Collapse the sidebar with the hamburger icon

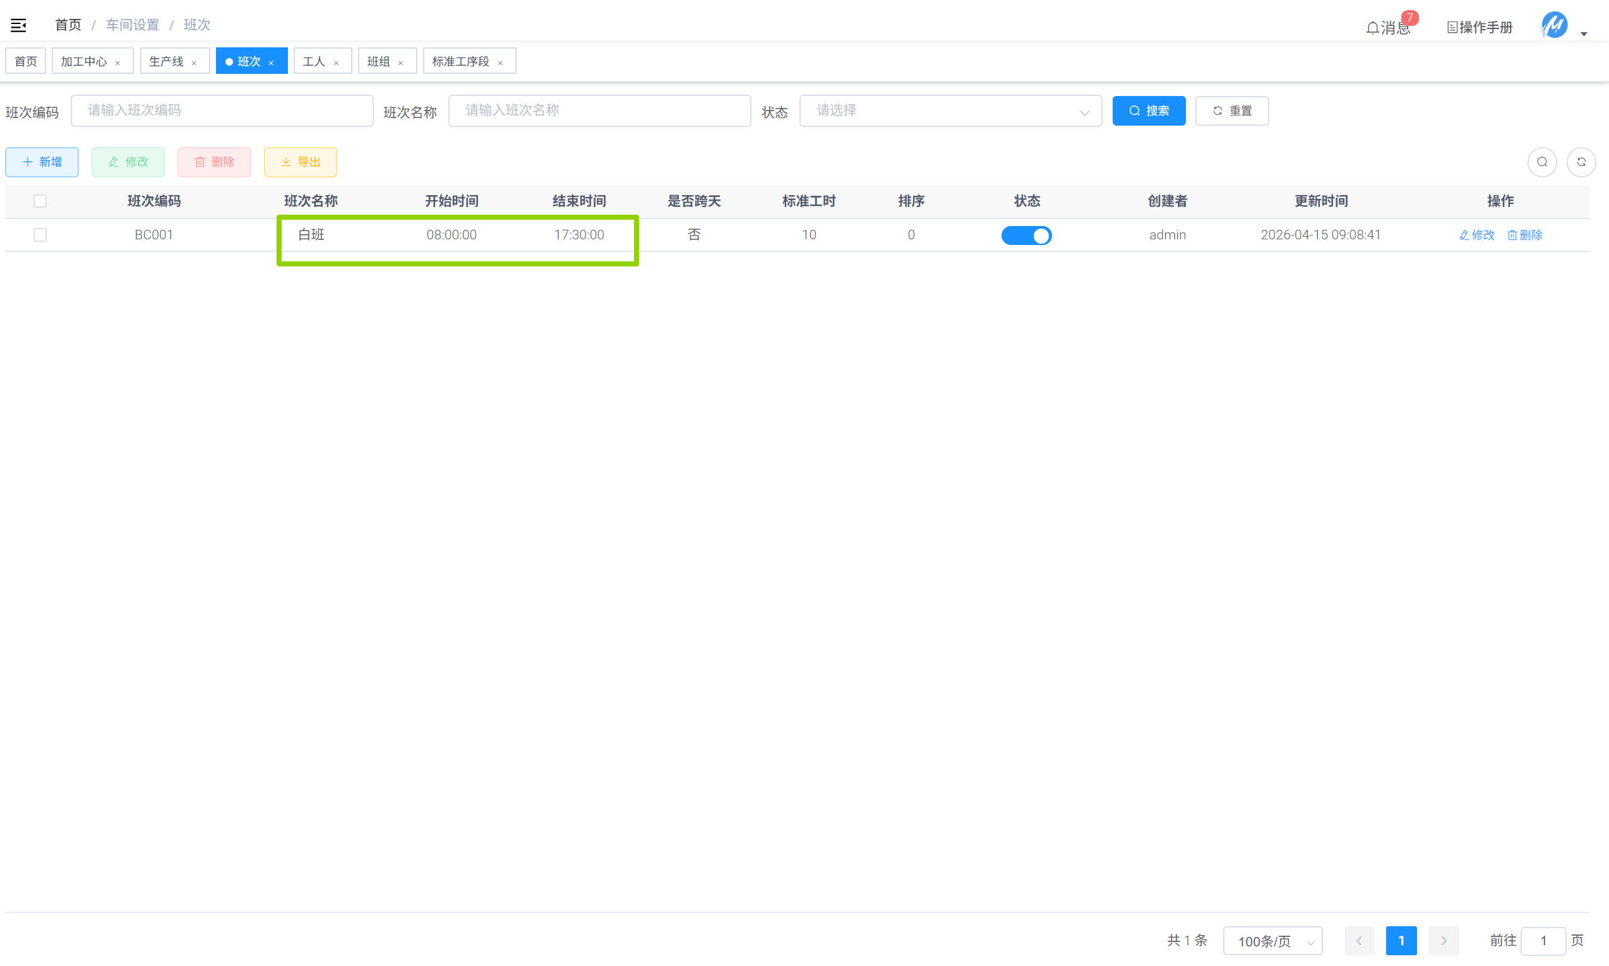[x=18, y=25]
